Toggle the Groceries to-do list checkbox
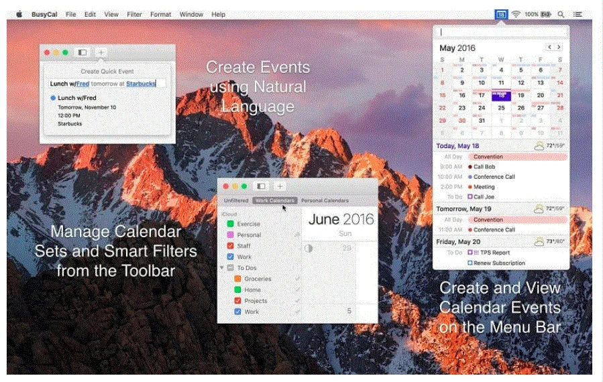This screenshot has width=603, height=382. [x=237, y=279]
